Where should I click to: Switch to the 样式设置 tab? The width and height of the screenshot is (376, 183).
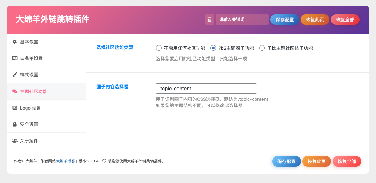[47, 75]
